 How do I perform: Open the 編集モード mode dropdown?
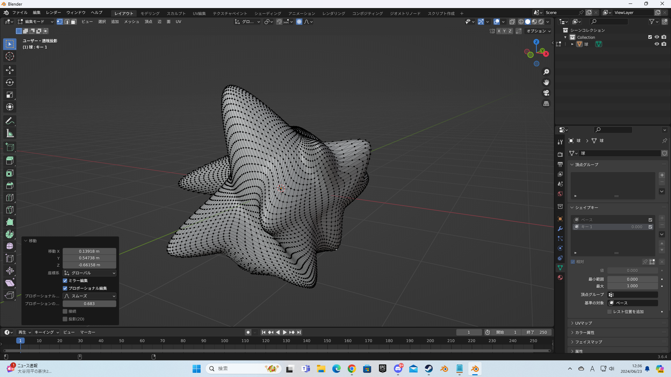point(36,22)
